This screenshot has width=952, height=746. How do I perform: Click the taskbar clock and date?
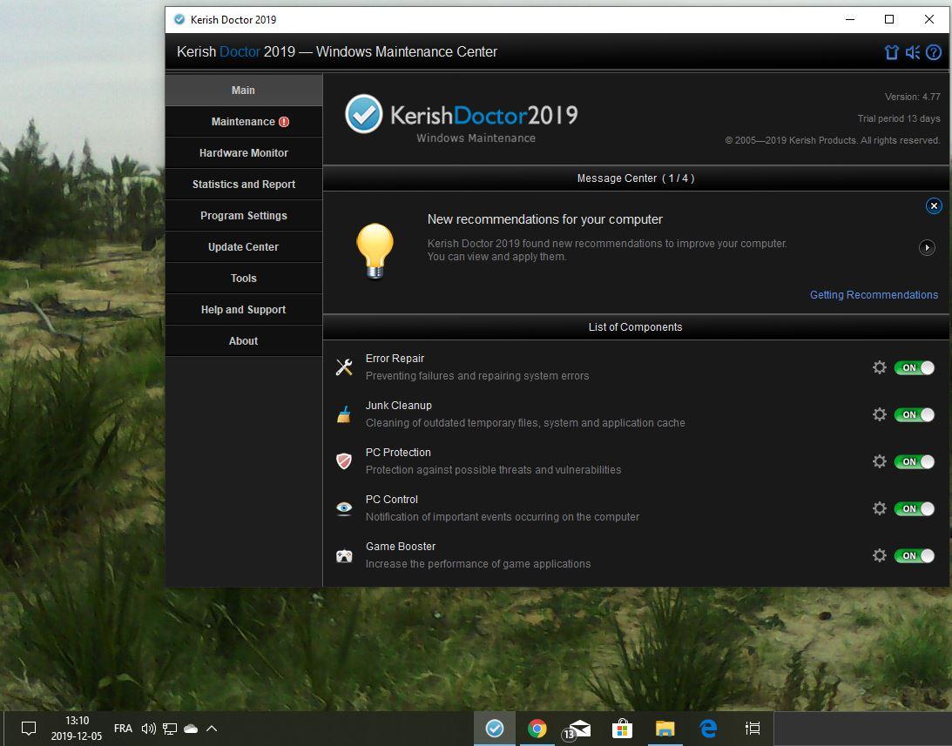(77, 728)
